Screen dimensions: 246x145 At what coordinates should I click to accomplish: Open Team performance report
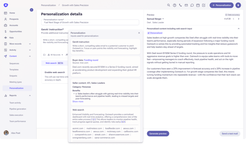[17, 121]
